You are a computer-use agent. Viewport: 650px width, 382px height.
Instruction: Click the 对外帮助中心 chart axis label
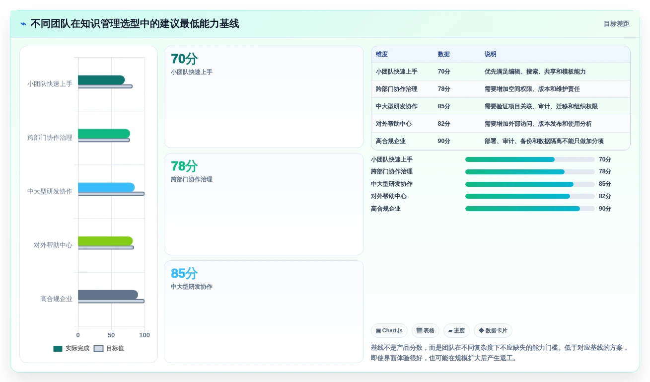pyautogui.click(x=53, y=245)
